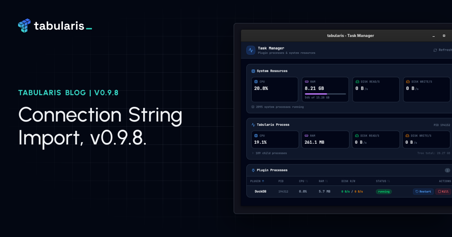The width and height of the screenshot is (452, 237).
Task: Click the Tabularis Process CPU icon
Action: (x=256, y=136)
